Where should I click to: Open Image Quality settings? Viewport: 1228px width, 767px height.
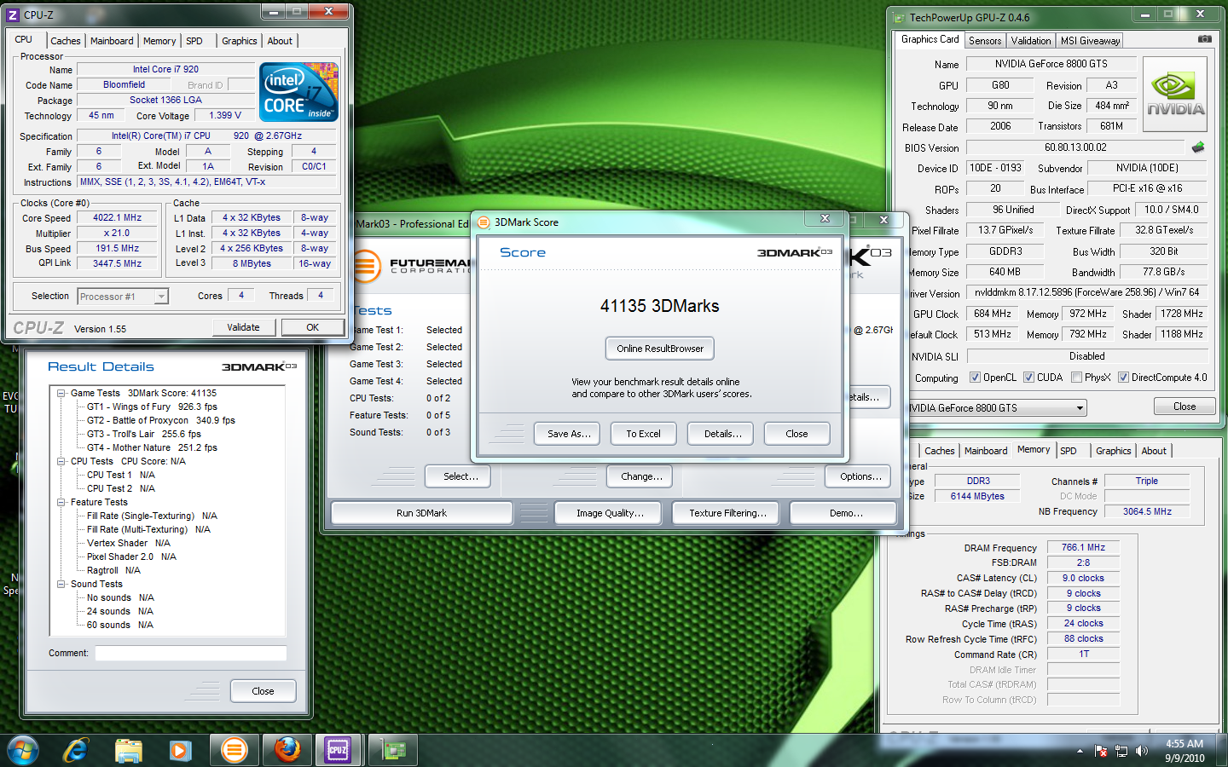tap(610, 513)
